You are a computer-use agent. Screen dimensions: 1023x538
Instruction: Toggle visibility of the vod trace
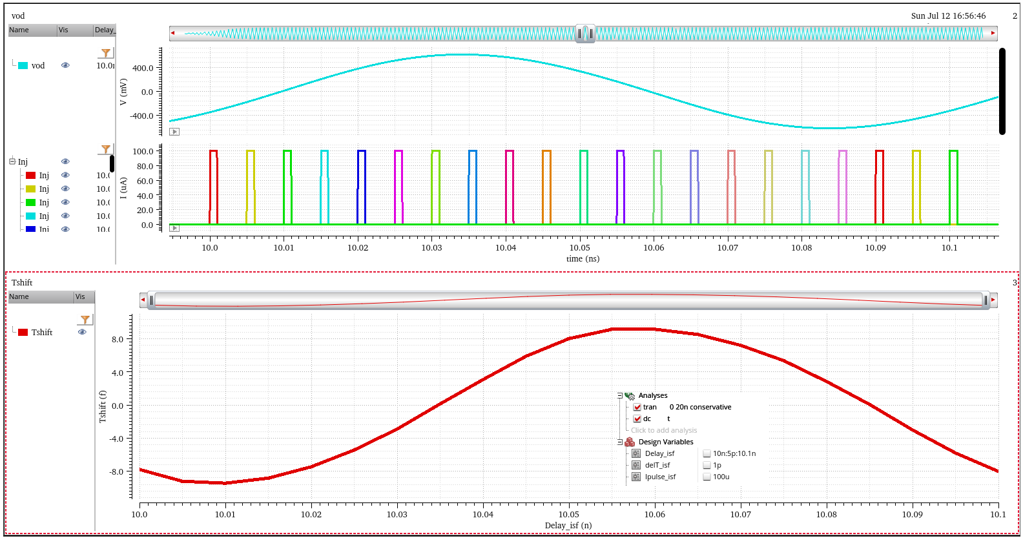coord(65,65)
